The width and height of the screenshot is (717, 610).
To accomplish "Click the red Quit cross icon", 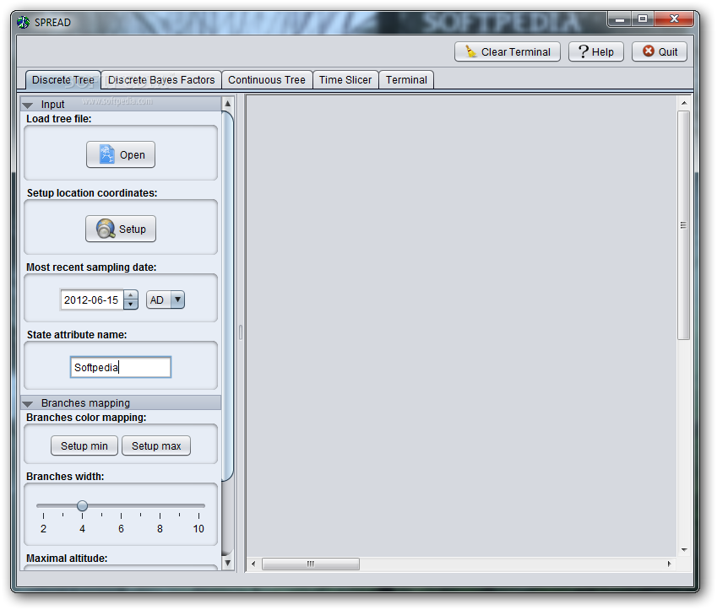I will pyautogui.click(x=648, y=51).
